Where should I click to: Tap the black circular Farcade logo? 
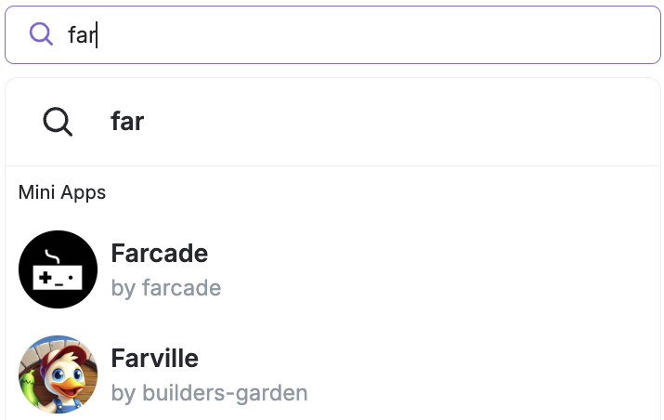coord(58,269)
